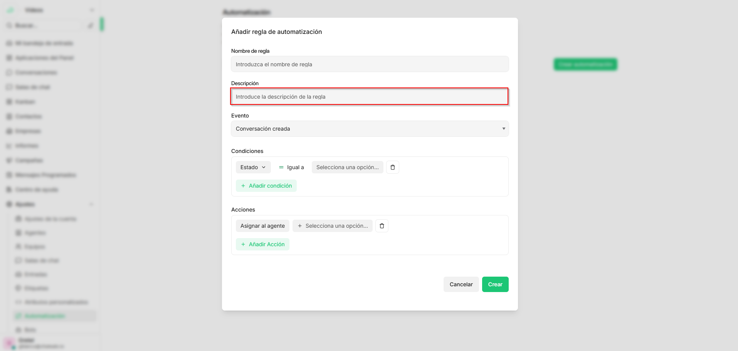Click the plus icon in the action option selector
738x351 pixels.
coord(300,226)
